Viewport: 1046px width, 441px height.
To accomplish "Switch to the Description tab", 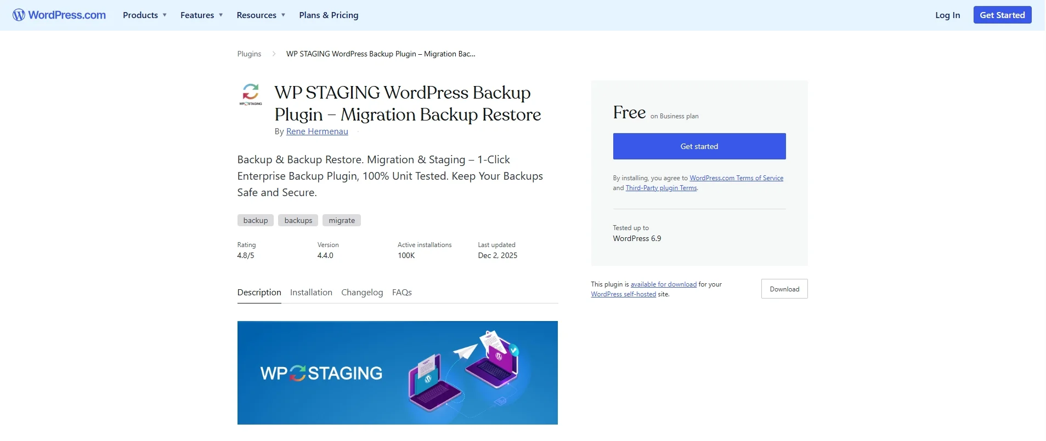I will (x=259, y=293).
